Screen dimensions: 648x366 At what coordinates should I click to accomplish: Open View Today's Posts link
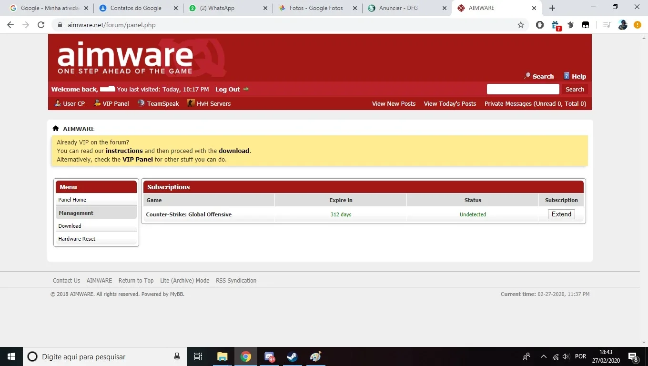(450, 103)
